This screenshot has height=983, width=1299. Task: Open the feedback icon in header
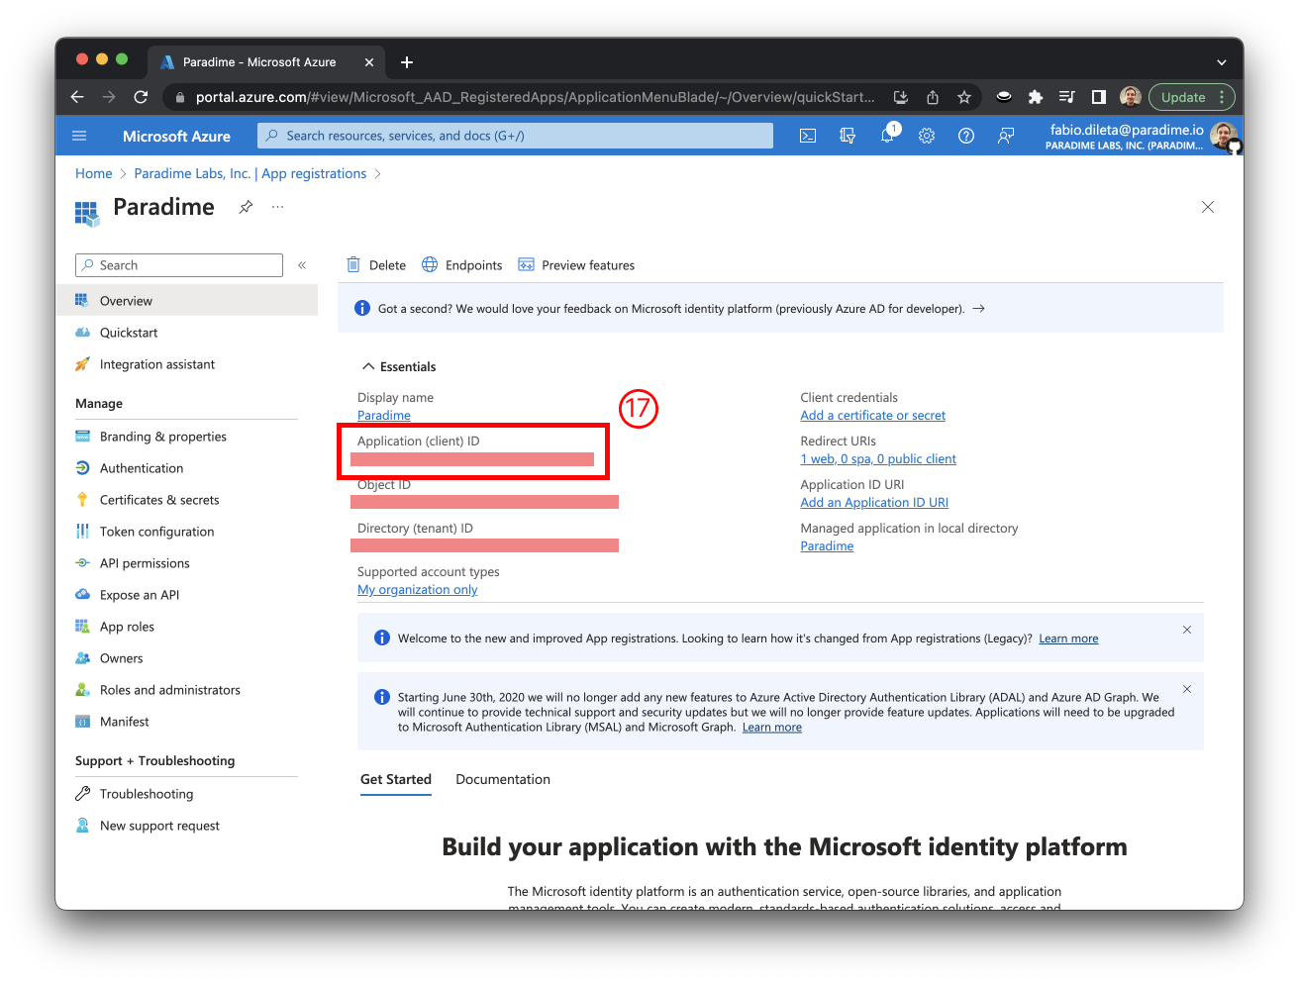coord(1006,136)
